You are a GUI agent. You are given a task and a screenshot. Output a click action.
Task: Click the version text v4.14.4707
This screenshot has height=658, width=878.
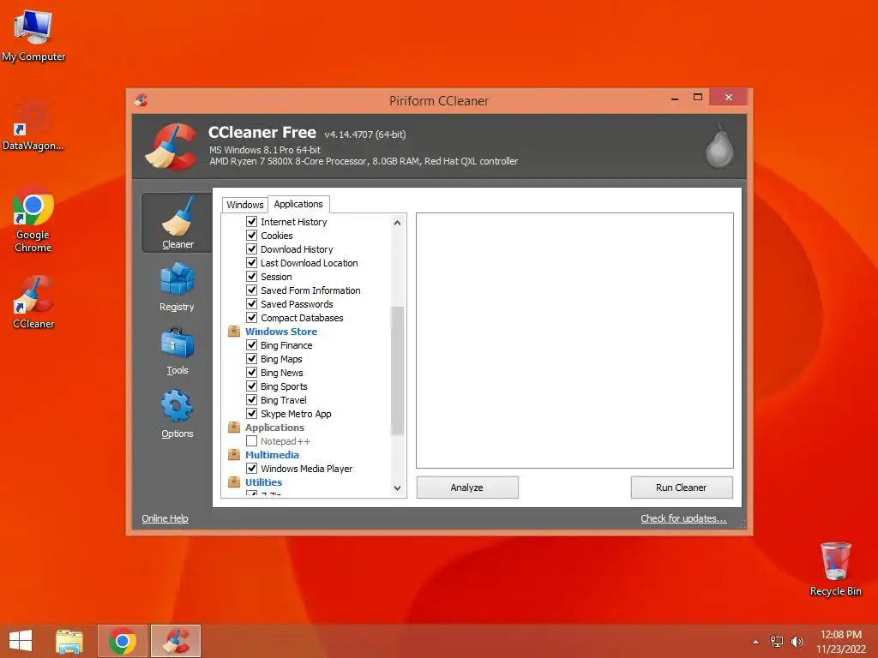pos(365,135)
